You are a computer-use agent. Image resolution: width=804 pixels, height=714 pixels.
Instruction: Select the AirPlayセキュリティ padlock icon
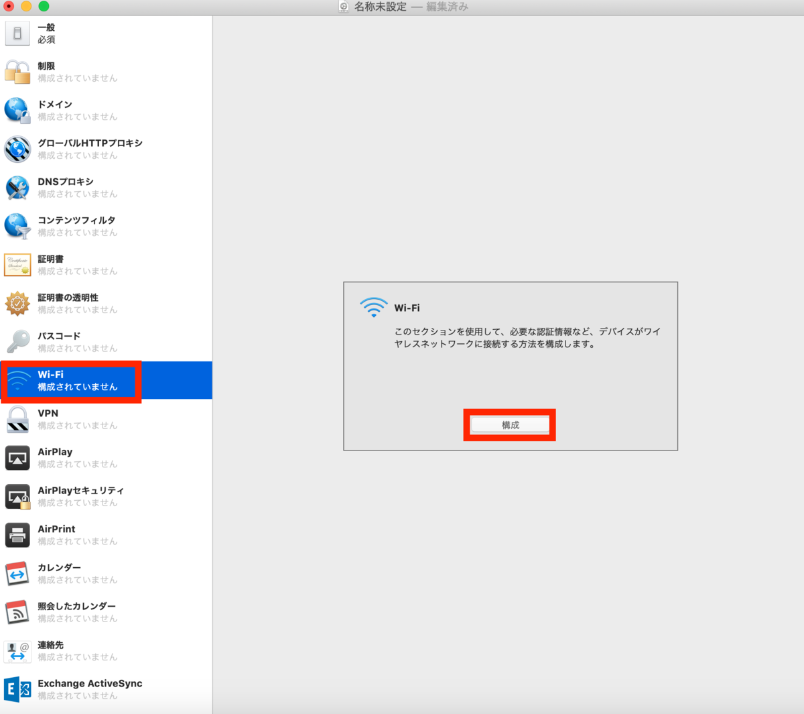coord(17,496)
